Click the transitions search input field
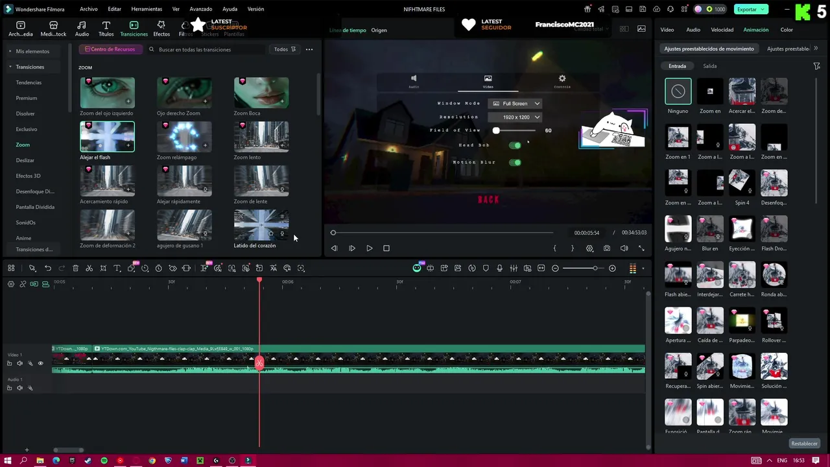This screenshot has height=467, width=830. (x=206, y=49)
